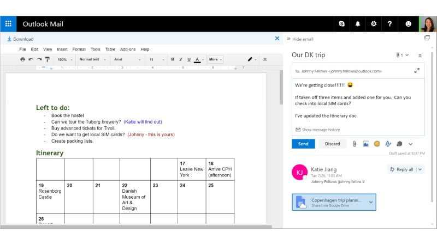The height and width of the screenshot is (245, 437).
Task: Insert a picture inline using image icon
Action: click(366, 144)
